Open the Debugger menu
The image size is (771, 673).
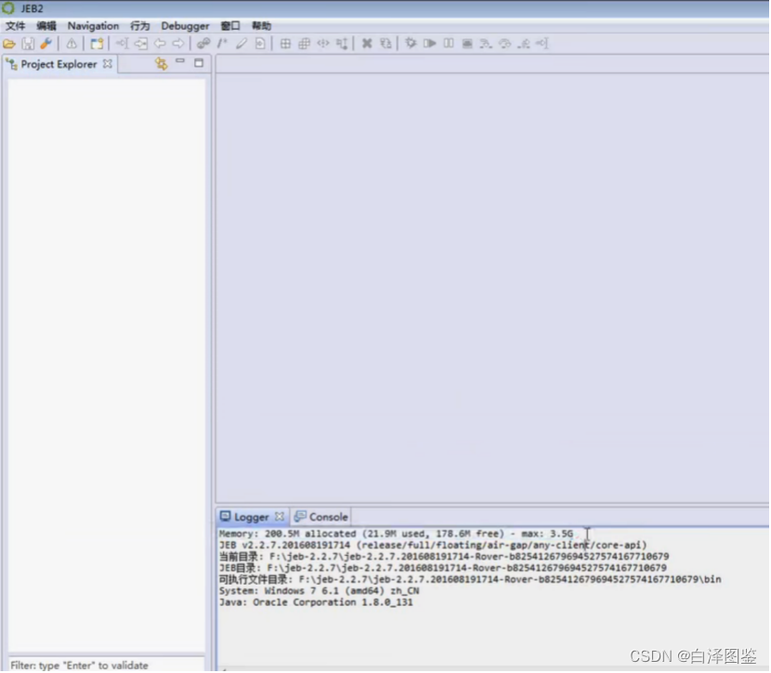pyautogui.click(x=185, y=26)
